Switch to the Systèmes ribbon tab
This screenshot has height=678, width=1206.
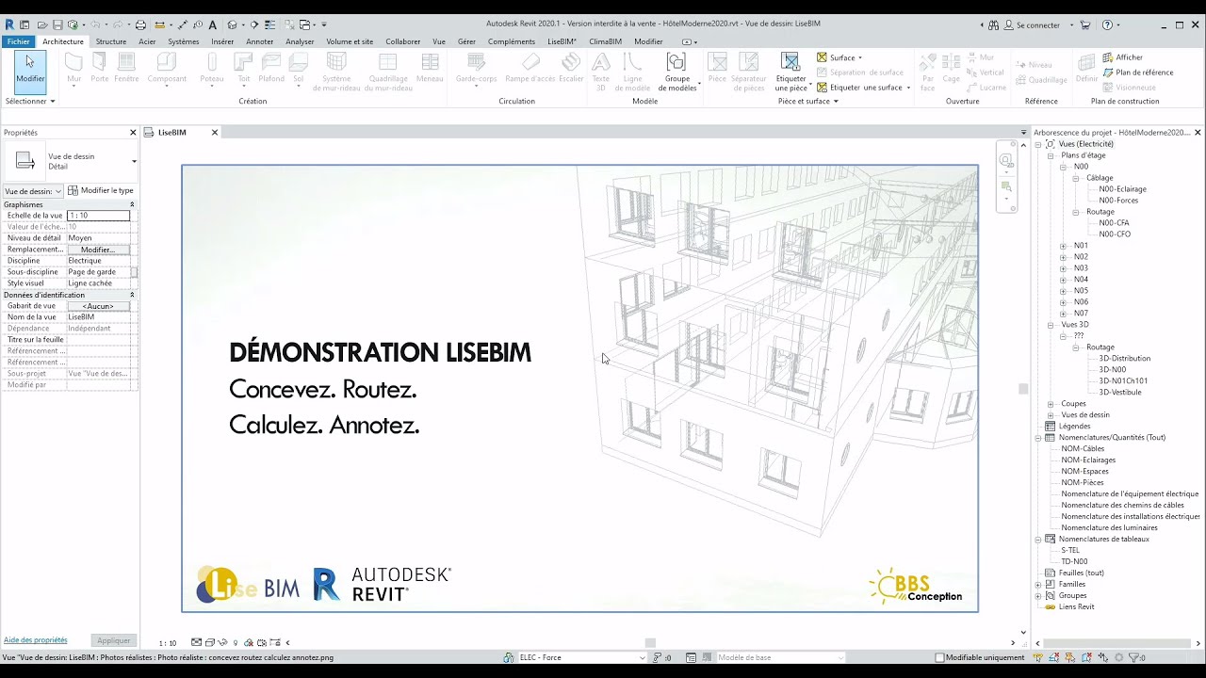[184, 41]
